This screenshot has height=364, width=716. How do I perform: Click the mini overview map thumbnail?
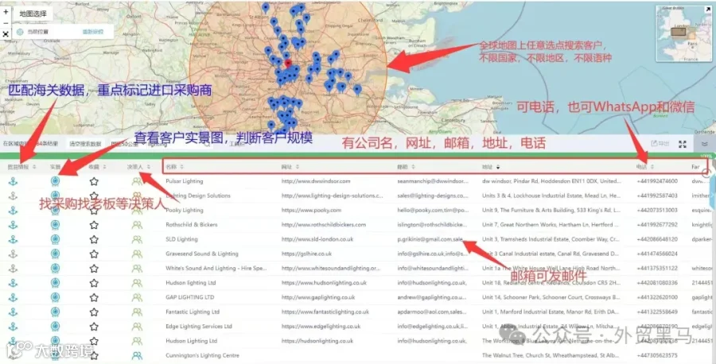[683, 33]
